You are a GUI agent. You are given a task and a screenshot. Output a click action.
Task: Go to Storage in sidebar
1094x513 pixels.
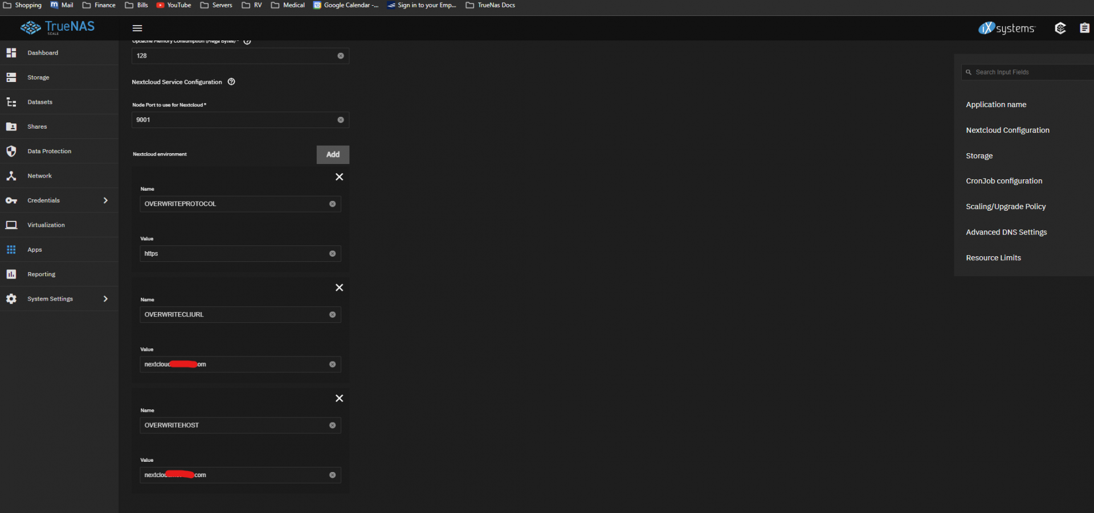click(59, 77)
